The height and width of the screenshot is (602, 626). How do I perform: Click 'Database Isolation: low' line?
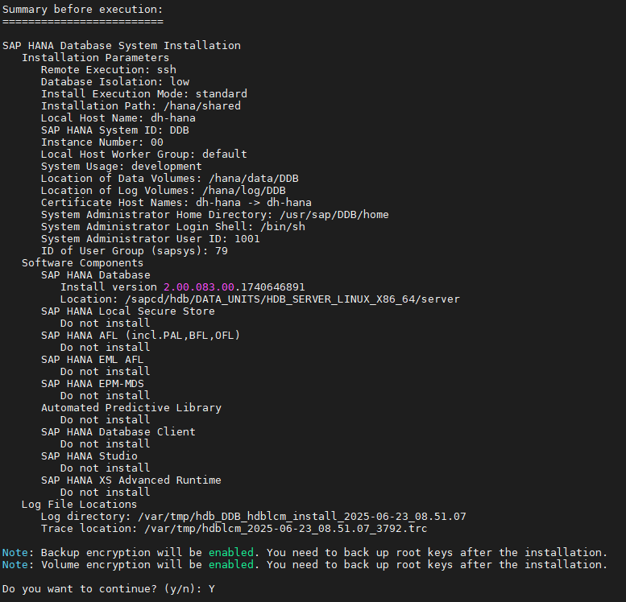pos(115,82)
